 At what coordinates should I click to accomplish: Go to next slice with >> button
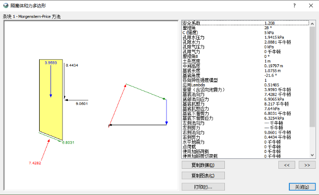coord(307,165)
